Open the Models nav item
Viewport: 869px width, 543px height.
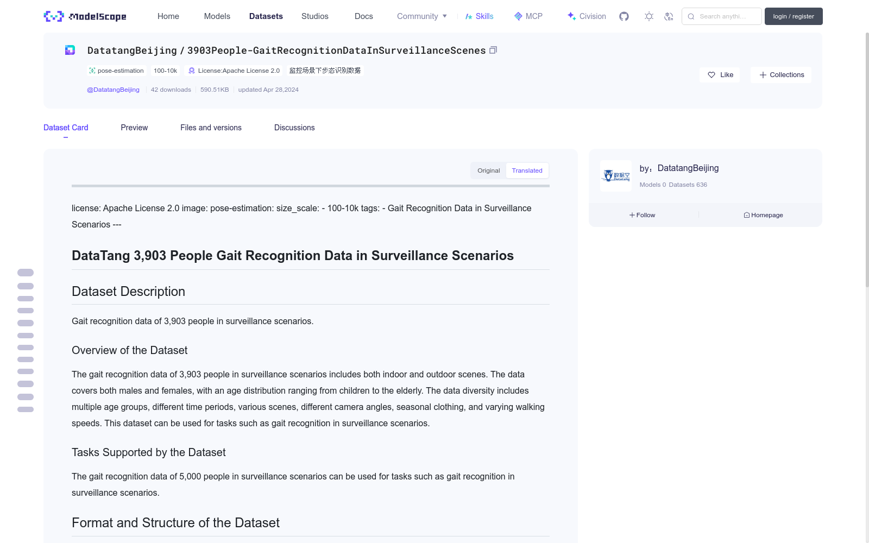click(x=217, y=16)
